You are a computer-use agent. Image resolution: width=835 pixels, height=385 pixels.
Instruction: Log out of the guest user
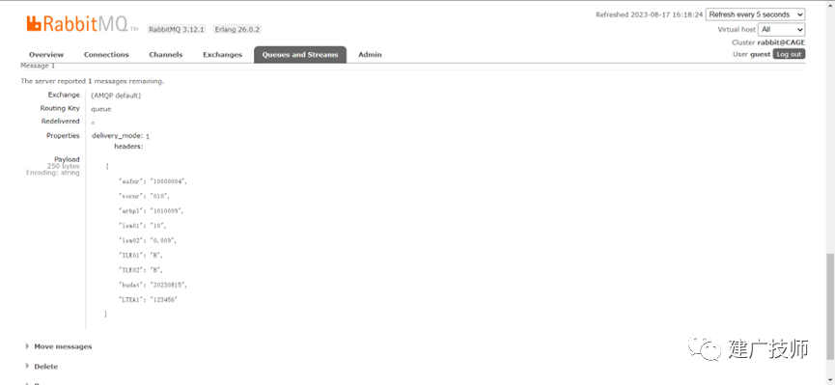tap(789, 54)
